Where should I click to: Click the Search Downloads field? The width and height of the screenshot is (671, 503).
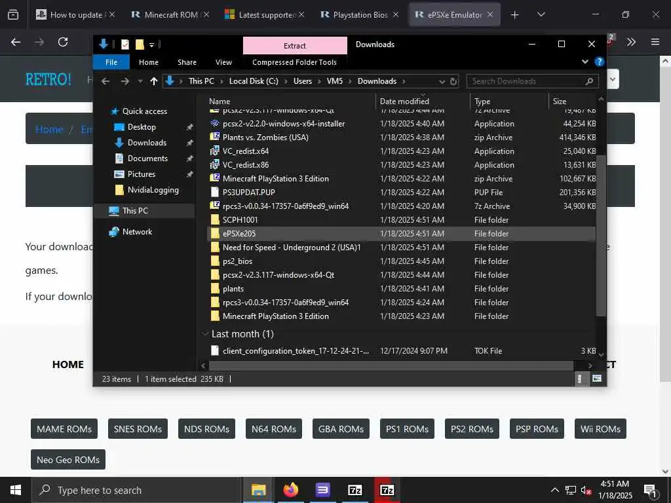[x=532, y=81]
